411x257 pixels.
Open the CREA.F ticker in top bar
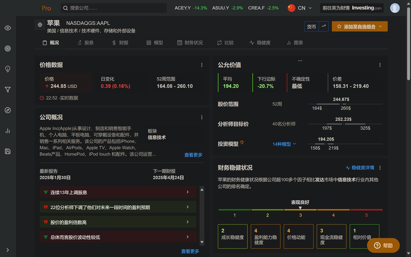click(x=263, y=8)
